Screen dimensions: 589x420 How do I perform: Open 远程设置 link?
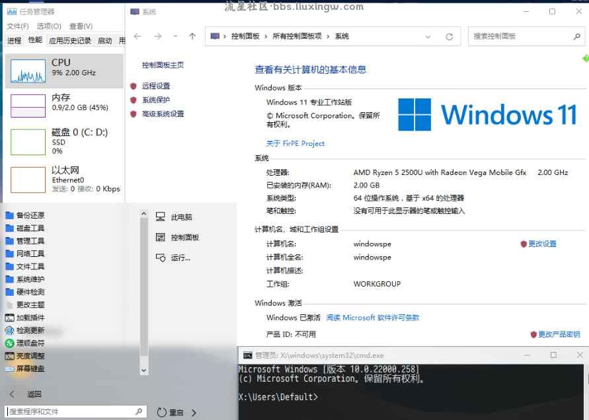(x=156, y=86)
